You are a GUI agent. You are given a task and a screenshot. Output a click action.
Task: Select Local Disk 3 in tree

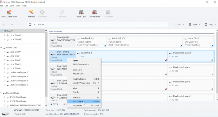pos(15,64)
